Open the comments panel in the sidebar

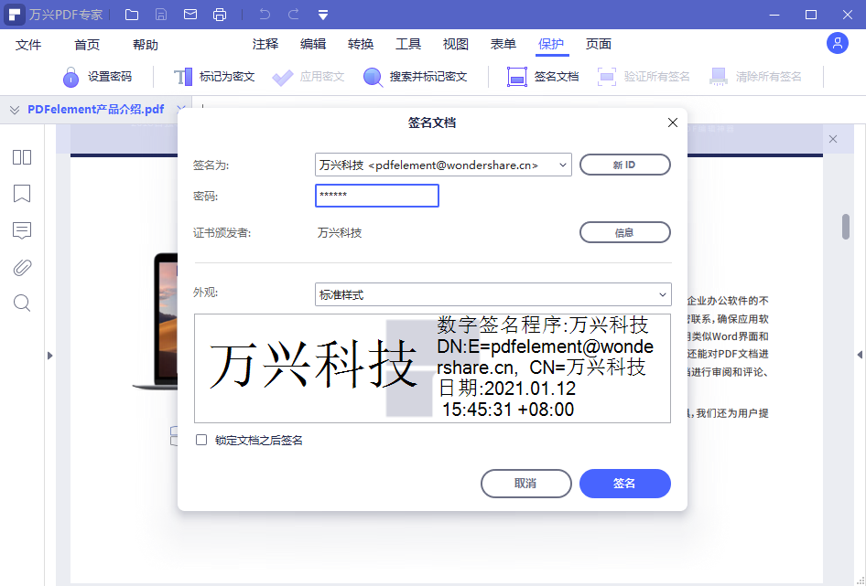pos(21,230)
